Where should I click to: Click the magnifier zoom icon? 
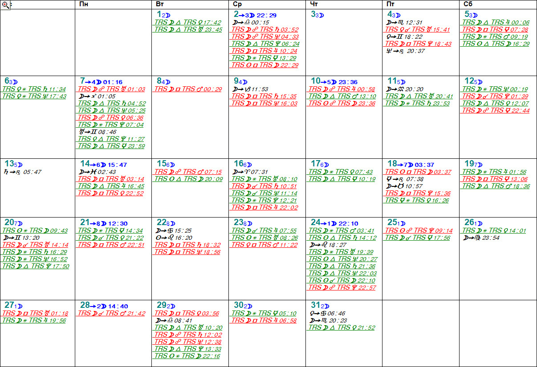point(6,5)
